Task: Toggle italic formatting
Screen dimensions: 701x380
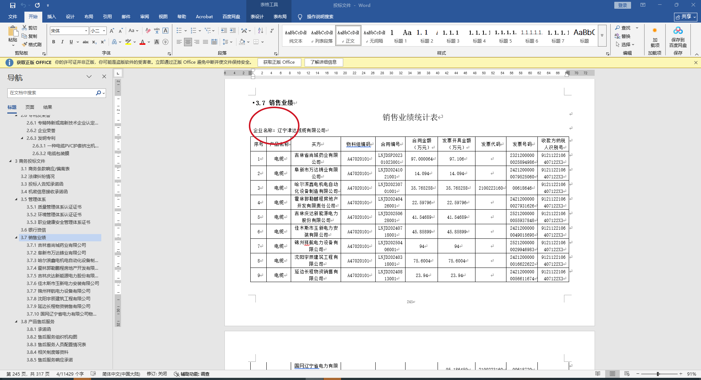Action: 62,42
